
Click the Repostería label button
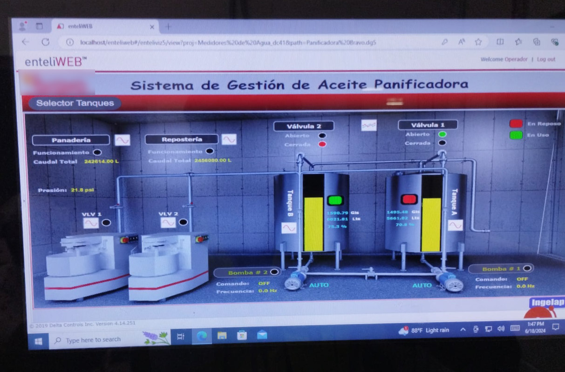pyautogui.click(x=182, y=139)
